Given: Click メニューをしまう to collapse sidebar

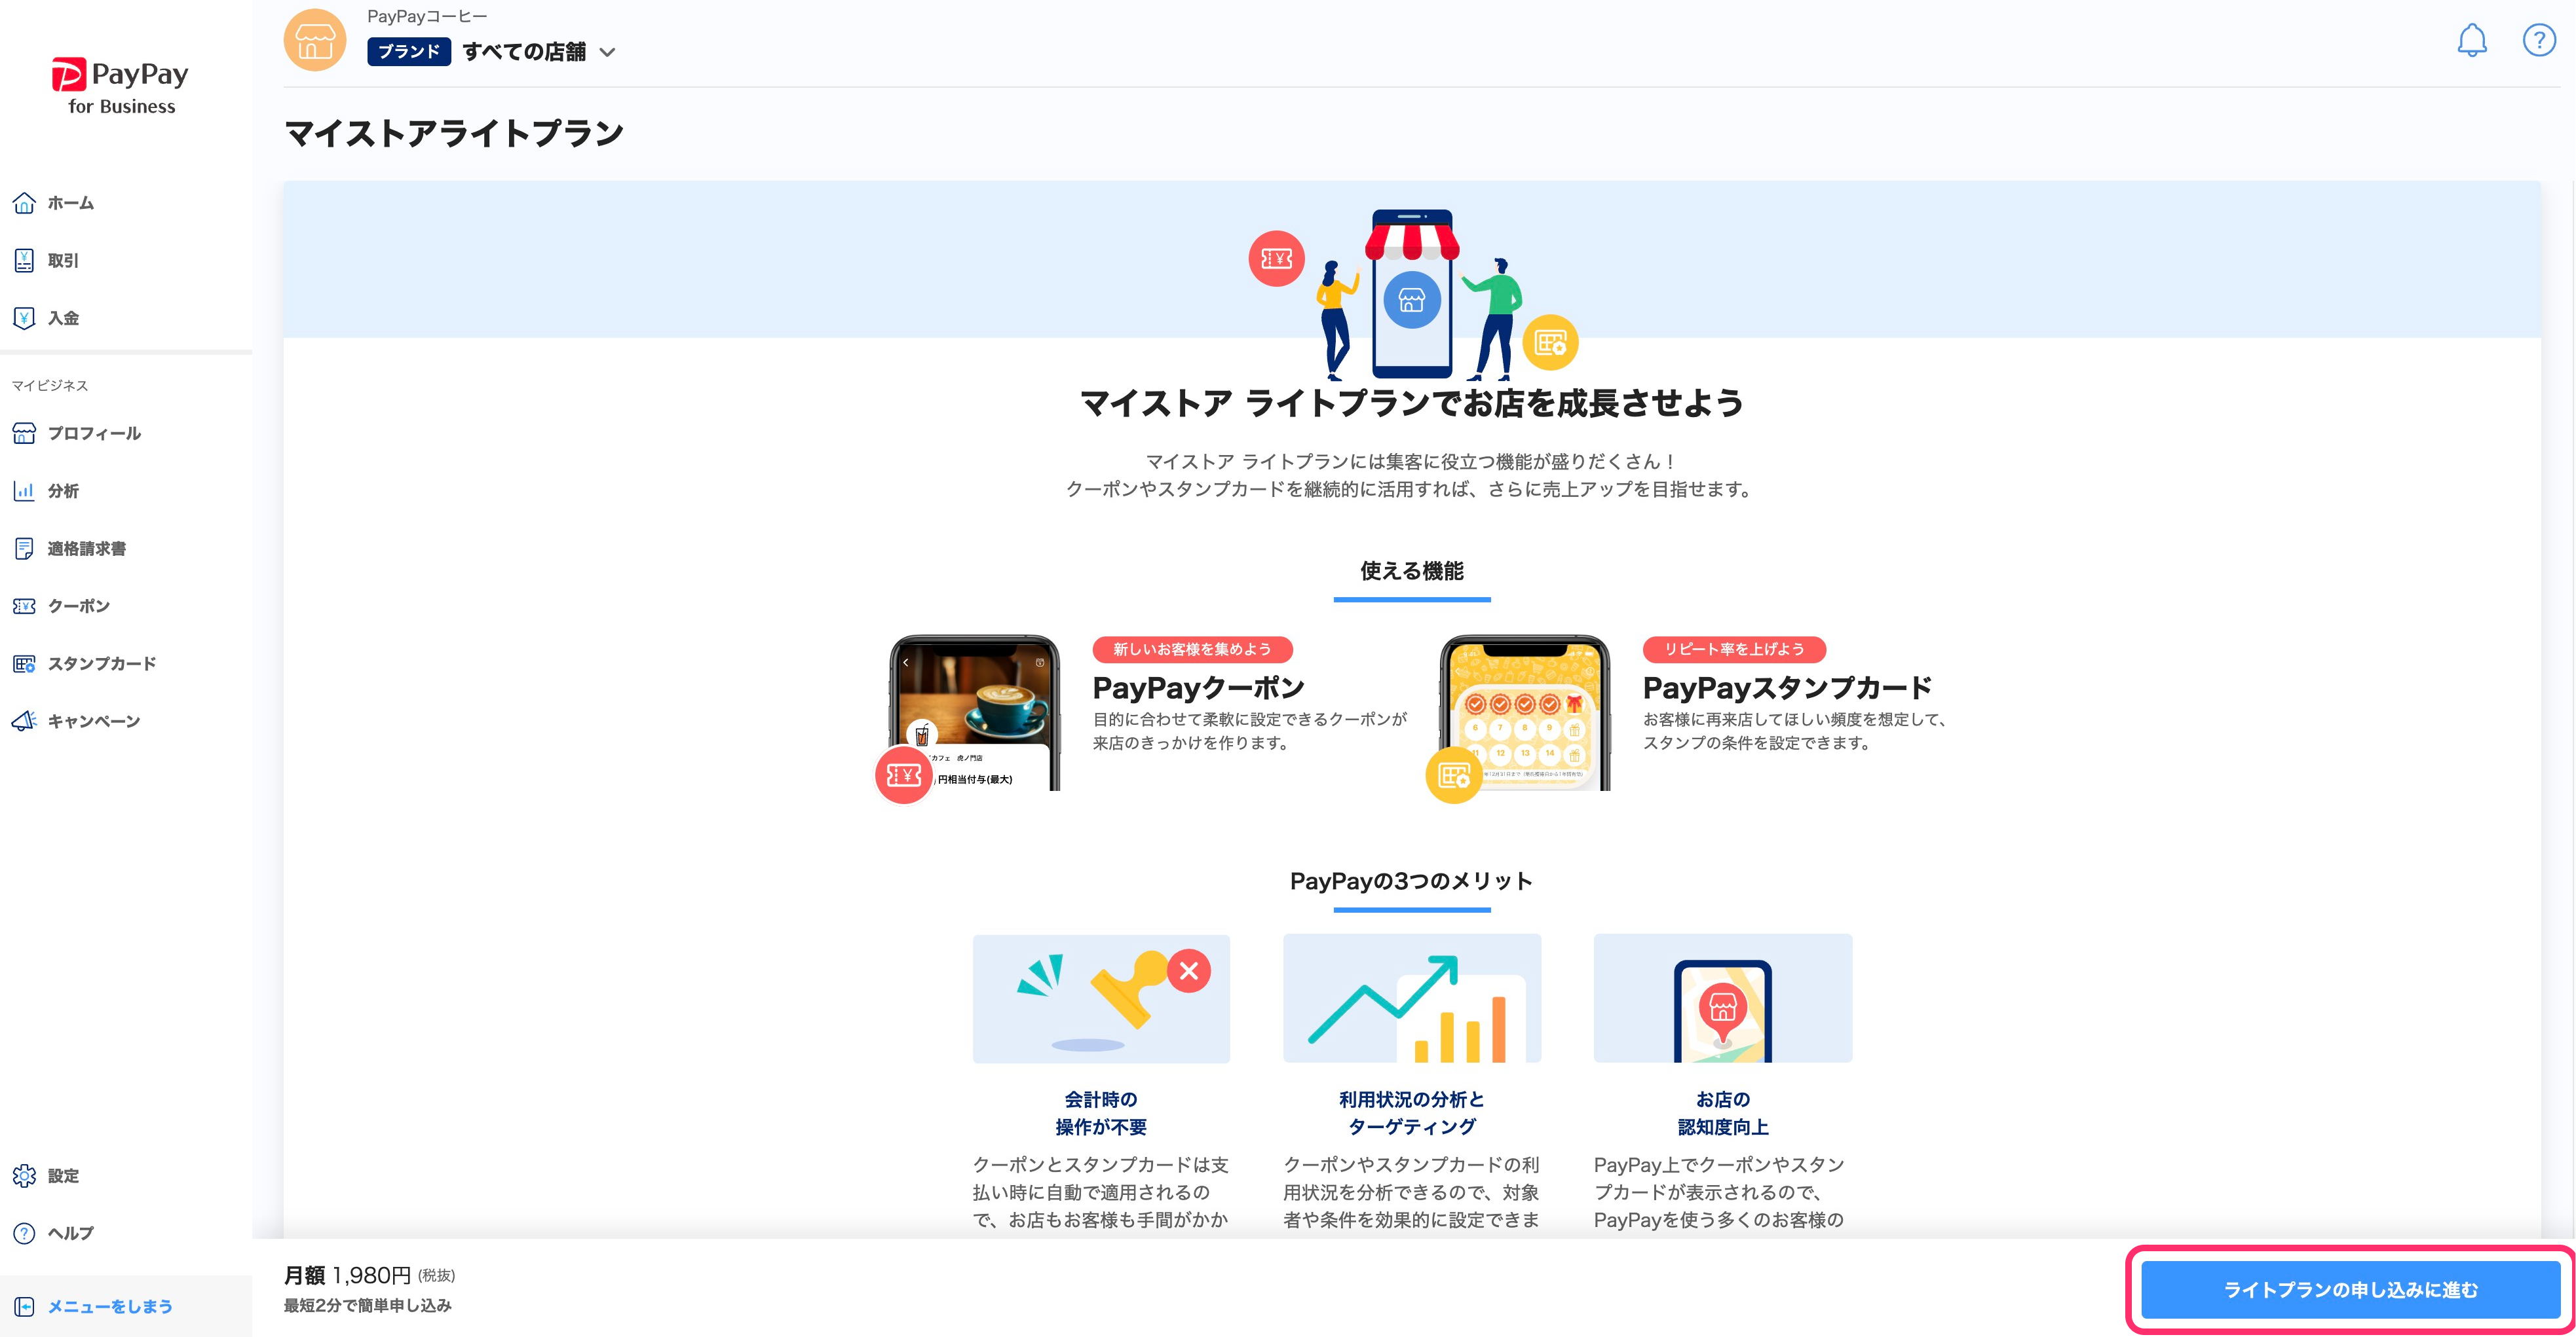Looking at the screenshot, I should tap(110, 1307).
